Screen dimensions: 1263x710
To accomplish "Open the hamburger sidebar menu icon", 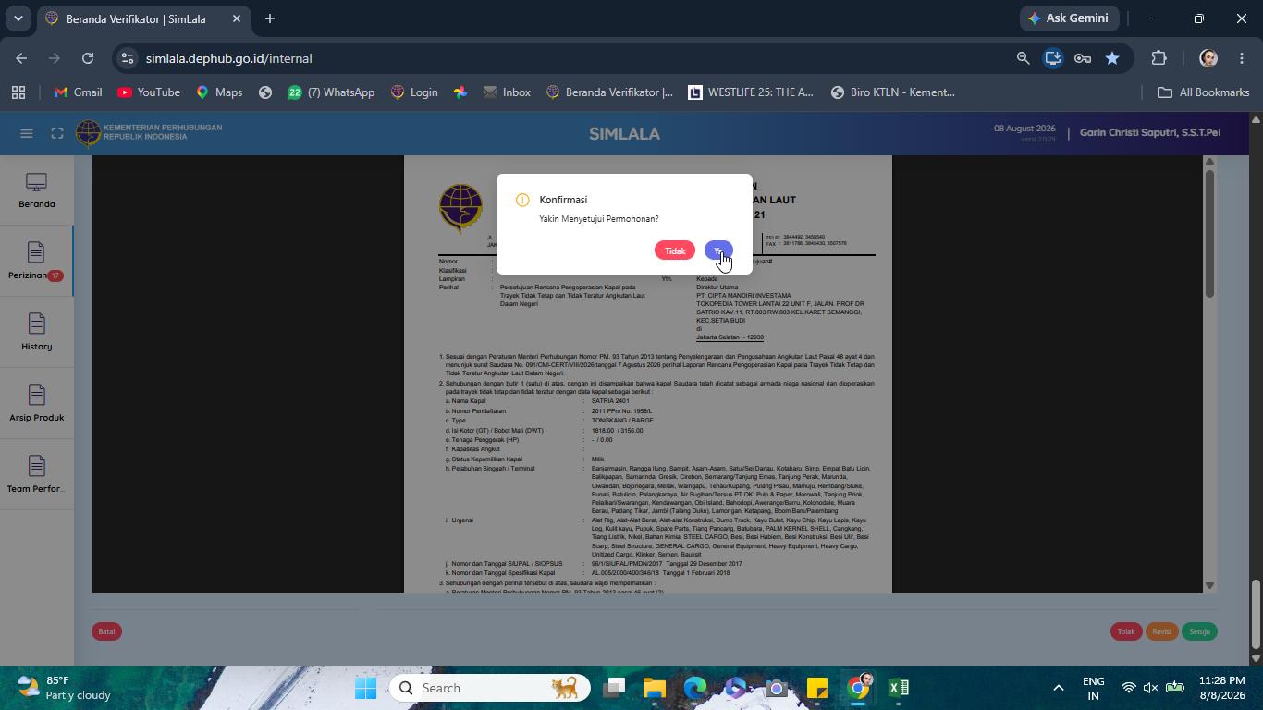I will coord(27,133).
